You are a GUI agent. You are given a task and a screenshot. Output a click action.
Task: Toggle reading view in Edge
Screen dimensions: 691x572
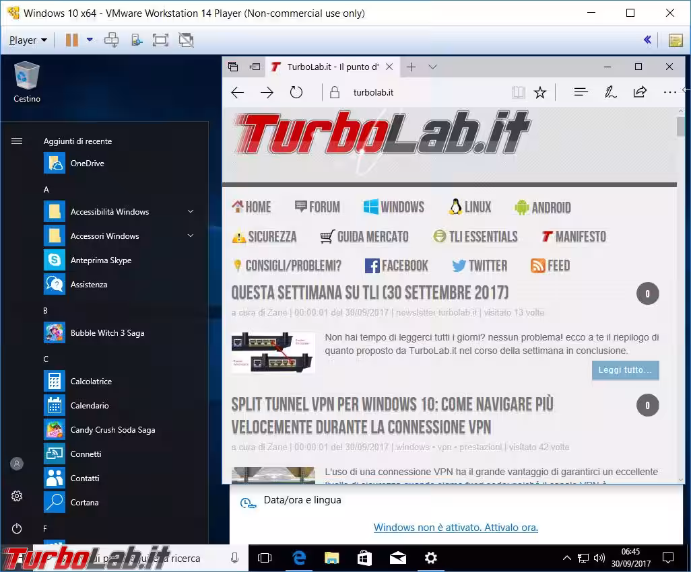pyautogui.click(x=519, y=92)
